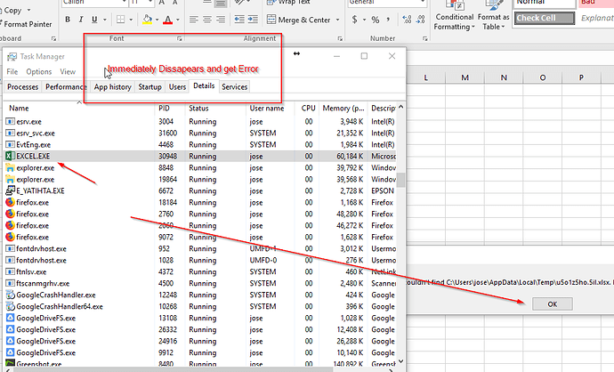Expand the Accounting format dropdown arrow
614x372 pixels.
[364, 20]
